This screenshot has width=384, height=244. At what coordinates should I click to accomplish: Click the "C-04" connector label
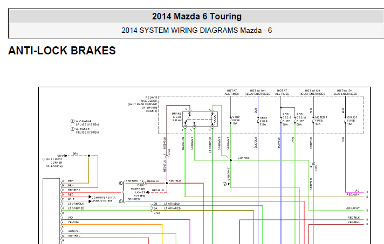140,185
